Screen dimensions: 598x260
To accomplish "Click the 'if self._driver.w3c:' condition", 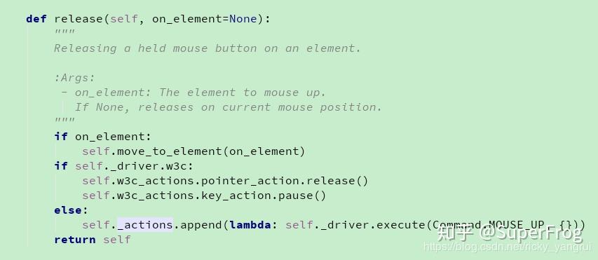I will [123, 166].
